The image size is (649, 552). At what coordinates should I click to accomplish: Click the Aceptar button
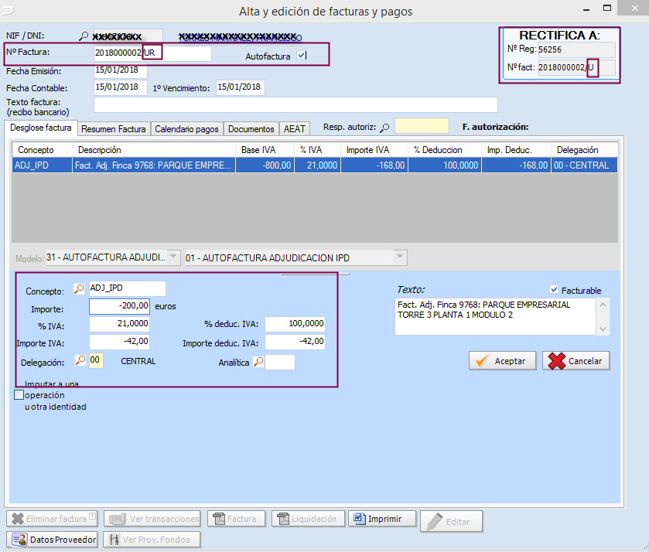click(502, 360)
